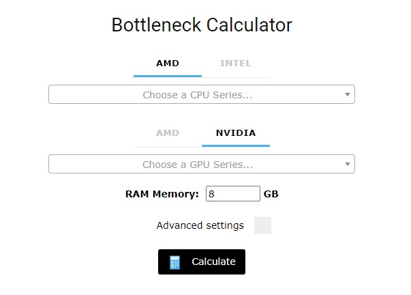The height and width of the screenshot is (295, 411).
Task: Select the AMD tab for CPU
Action: (168, 64)
